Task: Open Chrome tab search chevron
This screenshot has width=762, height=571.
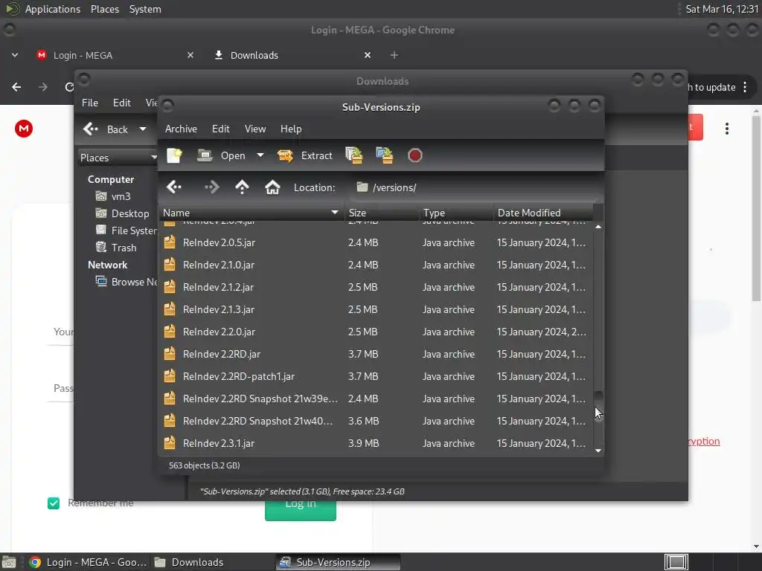Action: (15, 55)
